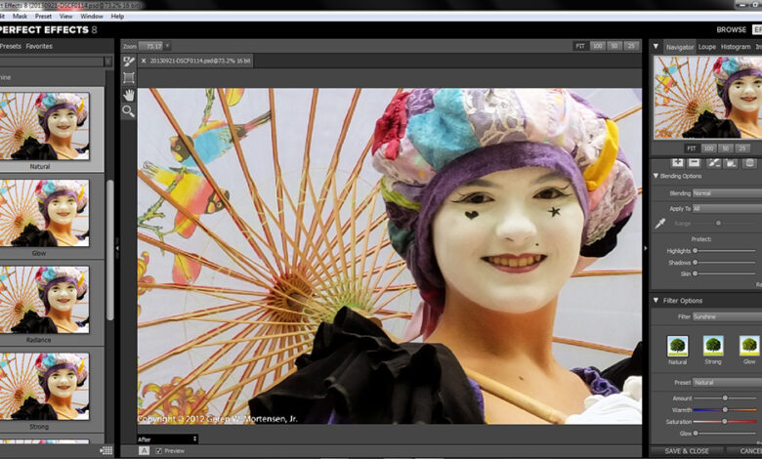Click Navigator panel 100 button
Viewport: 762px width, 459px height.
pyautogui.click(x=708, y=148)
